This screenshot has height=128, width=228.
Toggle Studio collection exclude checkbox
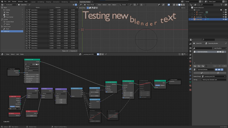click(221, 10)
